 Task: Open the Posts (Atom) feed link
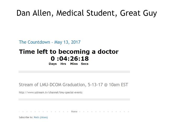[41, 117]
